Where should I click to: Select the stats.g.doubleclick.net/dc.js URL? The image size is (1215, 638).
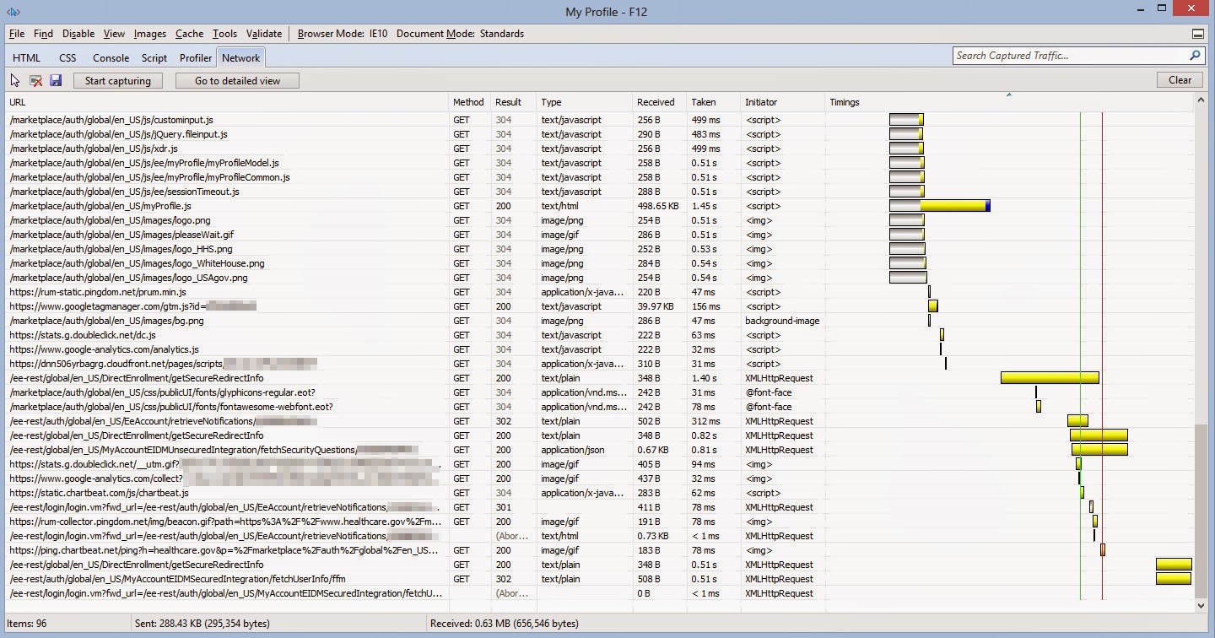83,335
